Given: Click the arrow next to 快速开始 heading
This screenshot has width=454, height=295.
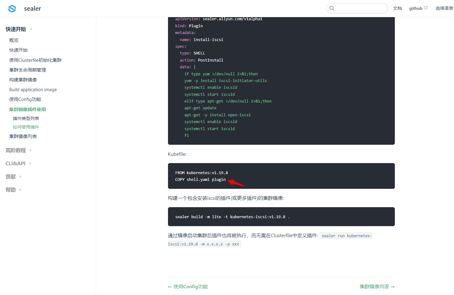Looking at the screenshot, I should click(31, 29).
